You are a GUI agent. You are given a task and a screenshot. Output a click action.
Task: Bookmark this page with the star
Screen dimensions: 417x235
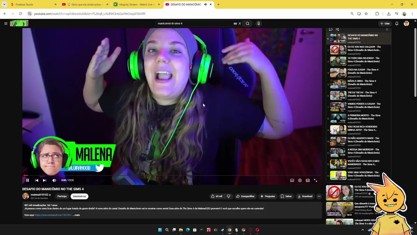click(x=366, y=14)
